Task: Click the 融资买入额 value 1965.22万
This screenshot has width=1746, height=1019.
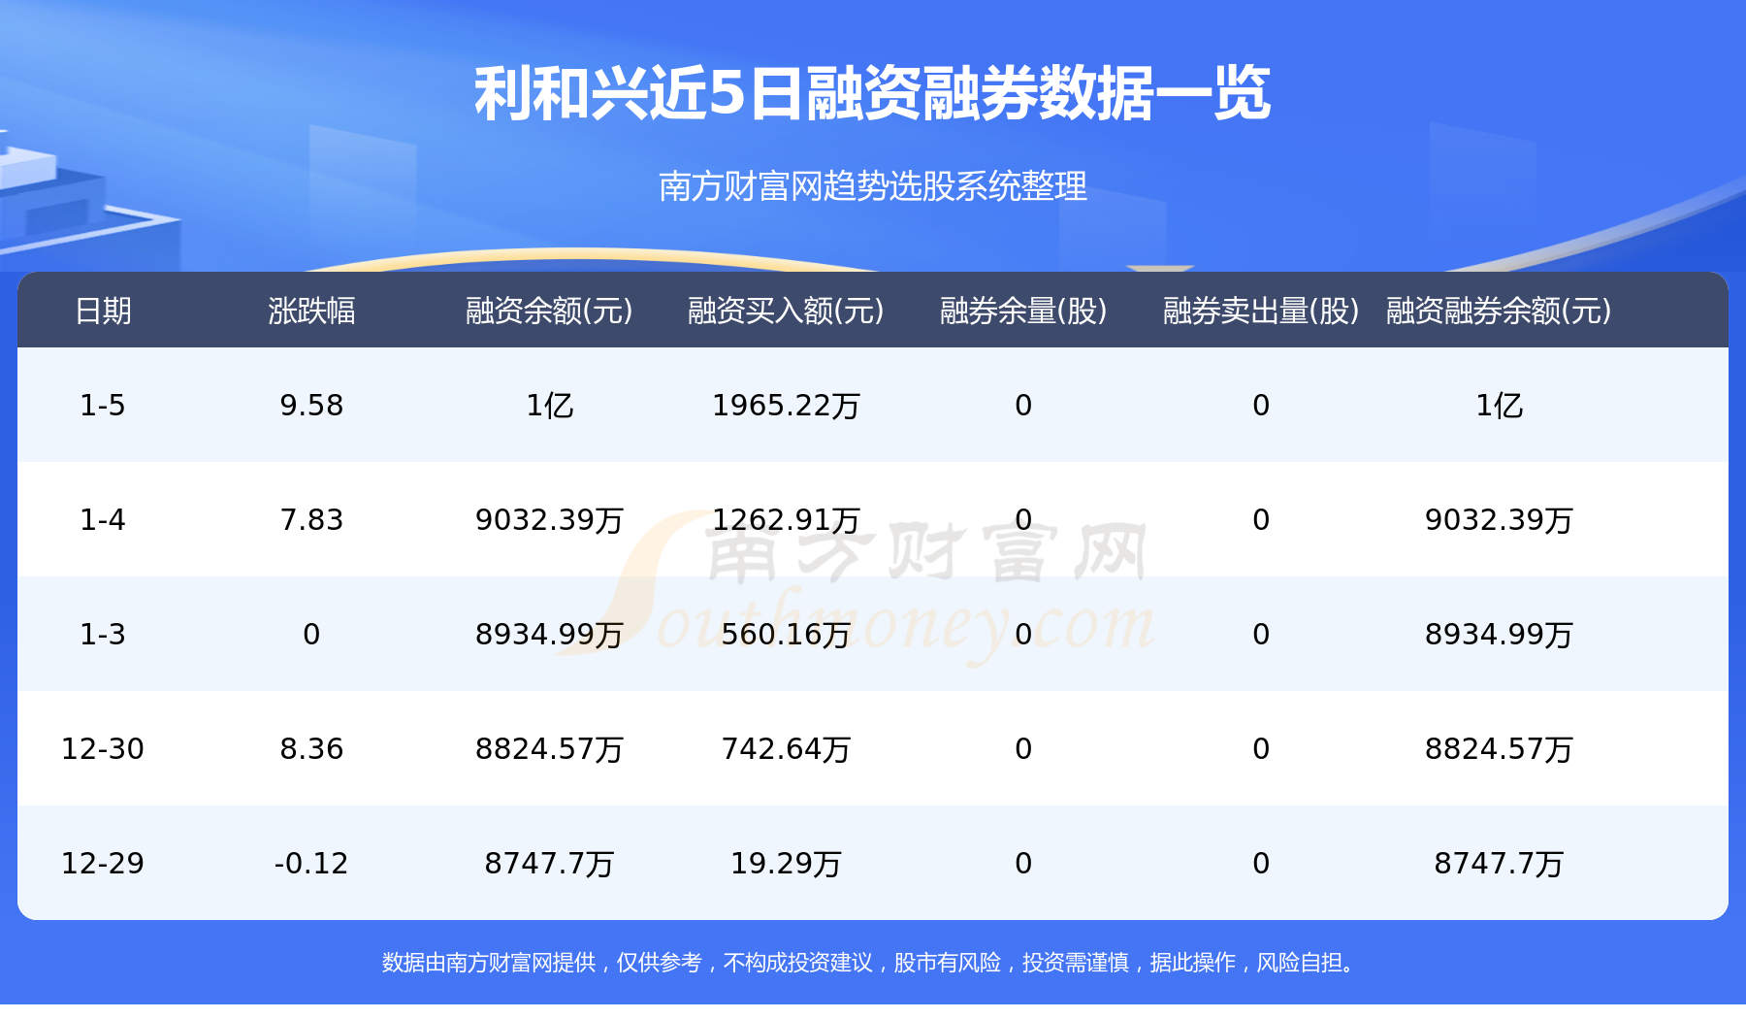Action: pyautogui.click(x=786, y=406)
